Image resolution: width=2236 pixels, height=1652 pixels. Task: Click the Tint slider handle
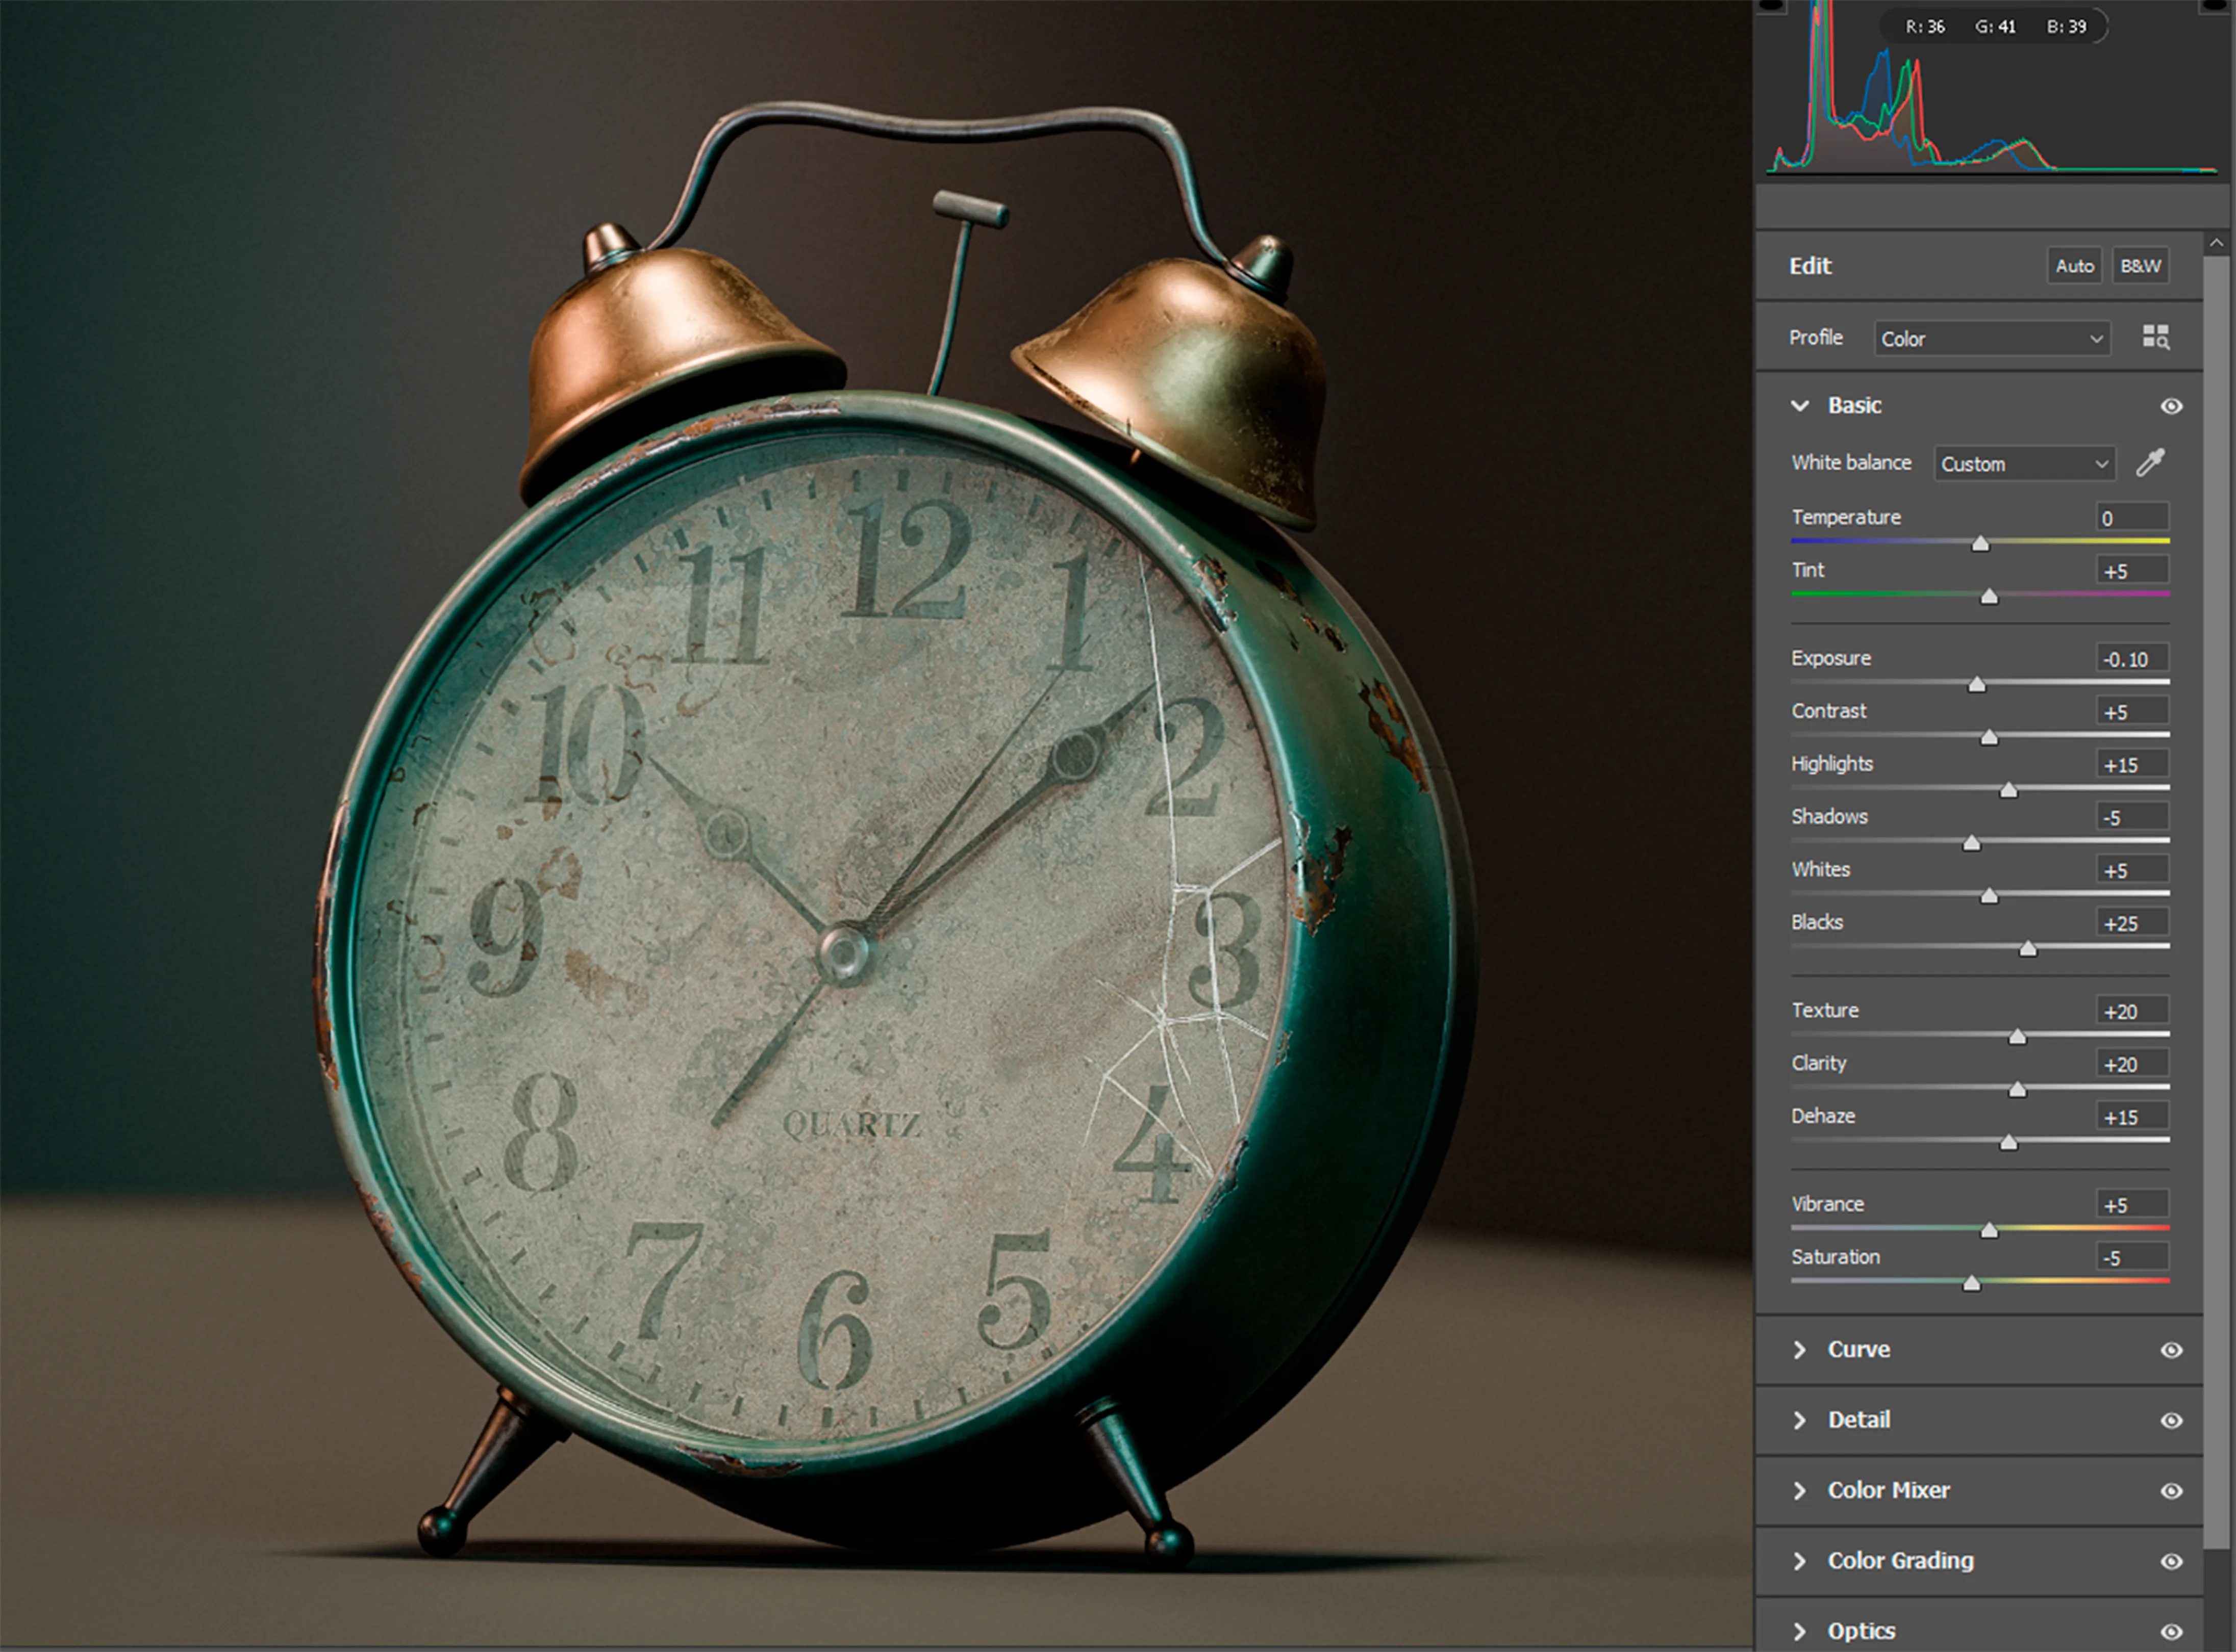coord(1990,596)
